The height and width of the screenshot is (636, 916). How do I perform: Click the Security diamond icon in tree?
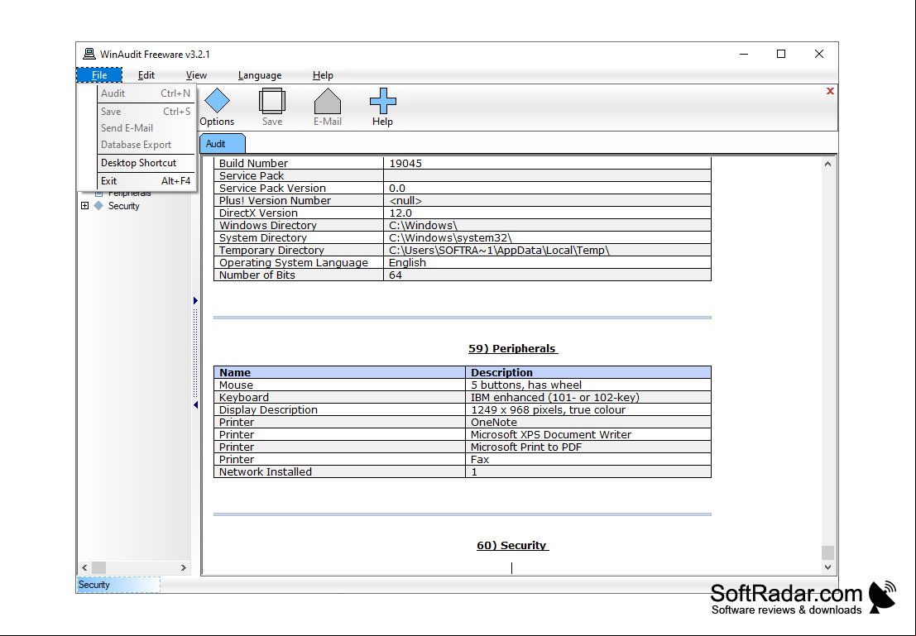(x=98, y=206)
